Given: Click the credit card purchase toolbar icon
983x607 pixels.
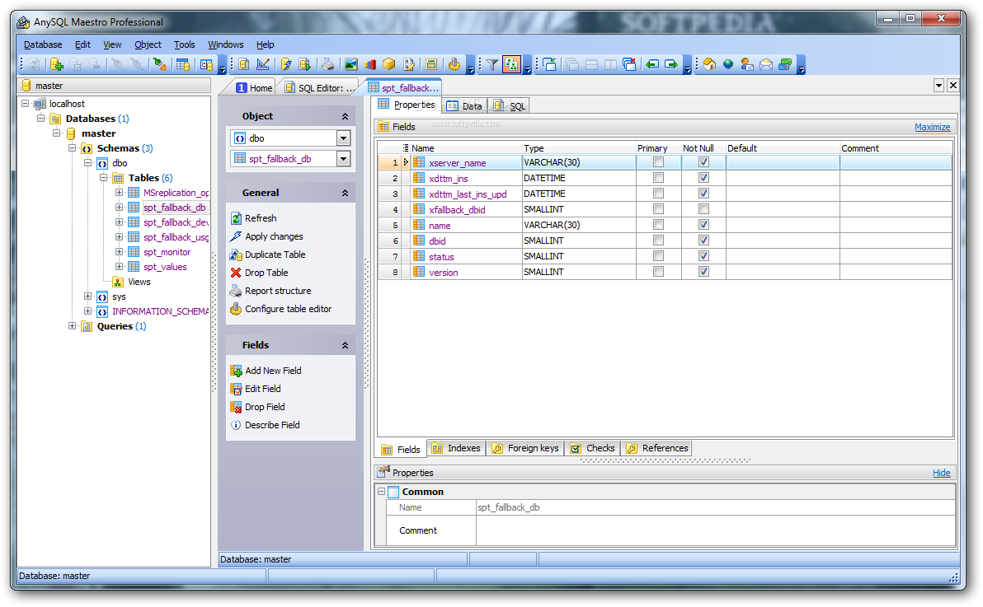Looking at the screenshot, I should click(x=785, y=64).
